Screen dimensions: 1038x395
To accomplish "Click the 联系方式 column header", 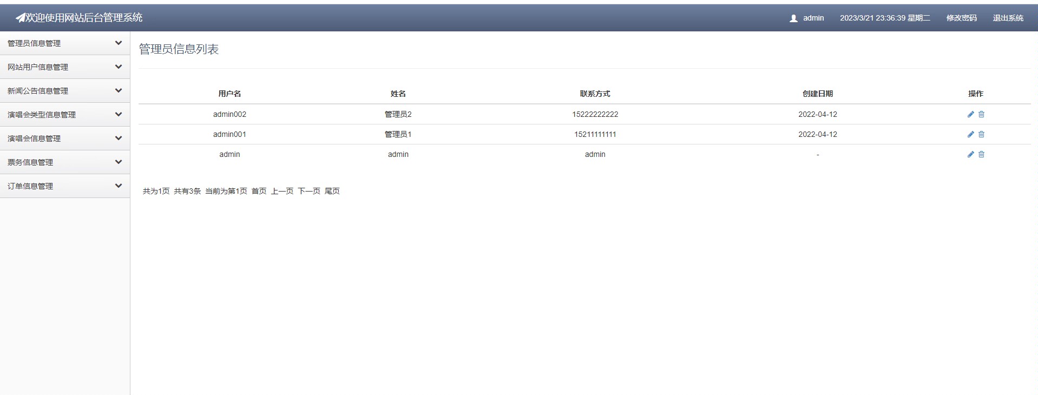I will coord(595,94).
